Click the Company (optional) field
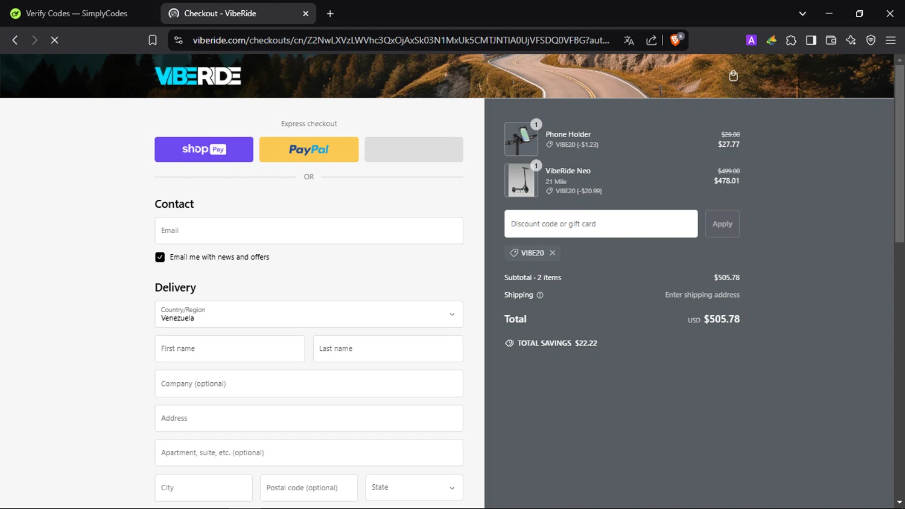Image resolution: width=905 pixels, height=509 pixels. [x=309, y=383]
